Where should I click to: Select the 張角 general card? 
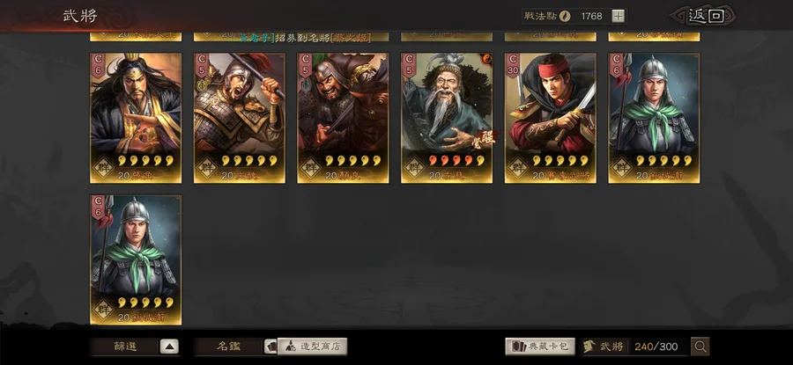[136, 118]
